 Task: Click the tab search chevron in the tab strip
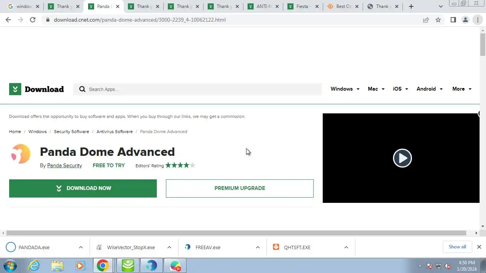pyautogui.click(x=440, y=6)
